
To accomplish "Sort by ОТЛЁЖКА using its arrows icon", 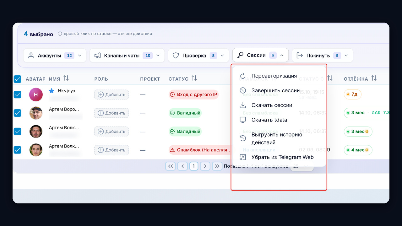I will click(x=374, y=78).
